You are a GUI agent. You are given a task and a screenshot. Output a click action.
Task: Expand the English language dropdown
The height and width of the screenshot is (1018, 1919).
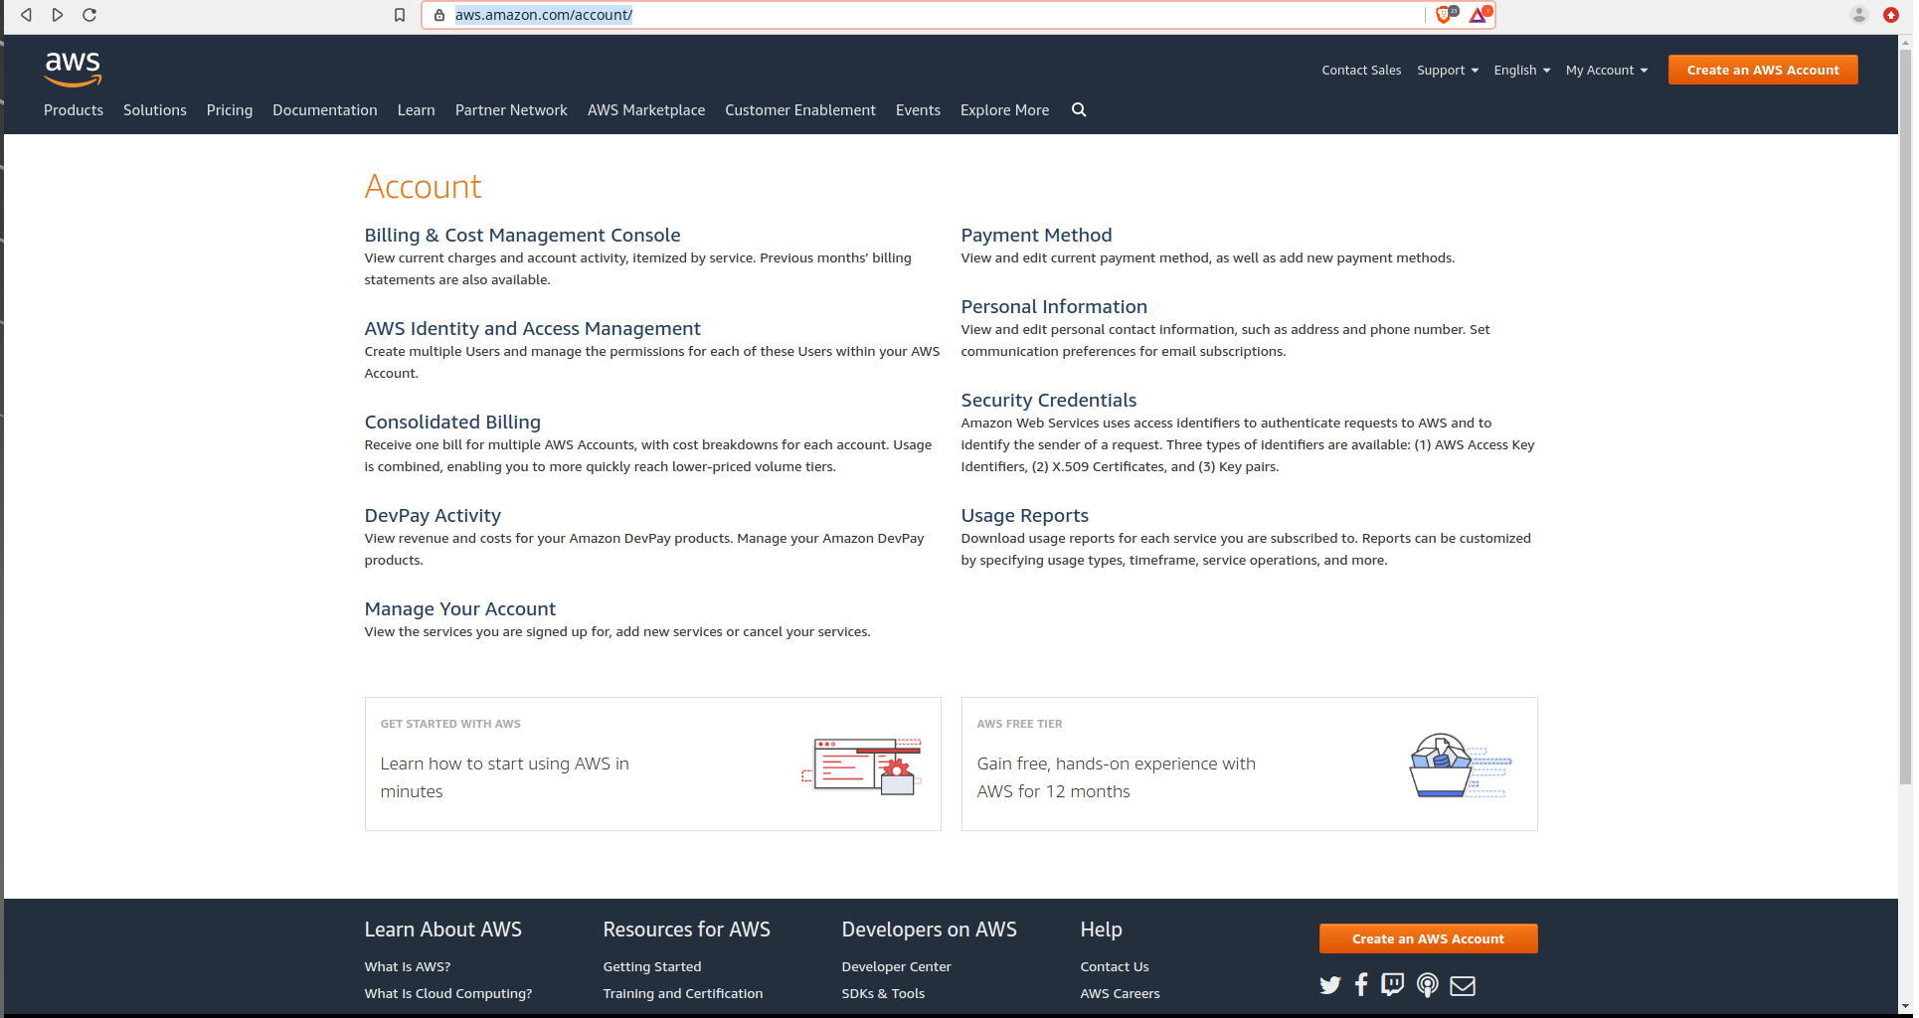click(x=1521, y=71)
